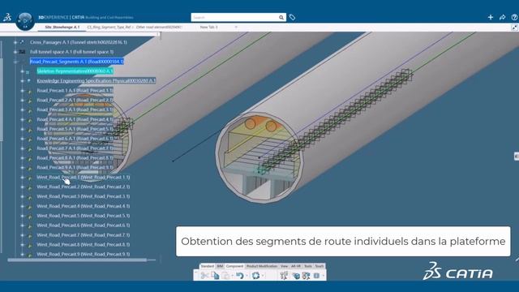Click the Share arrow icon at top right
This screenshot has width=519, height=292.
(503, 17)
